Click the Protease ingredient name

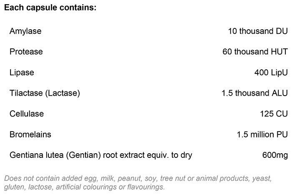[x=26, y=52]
